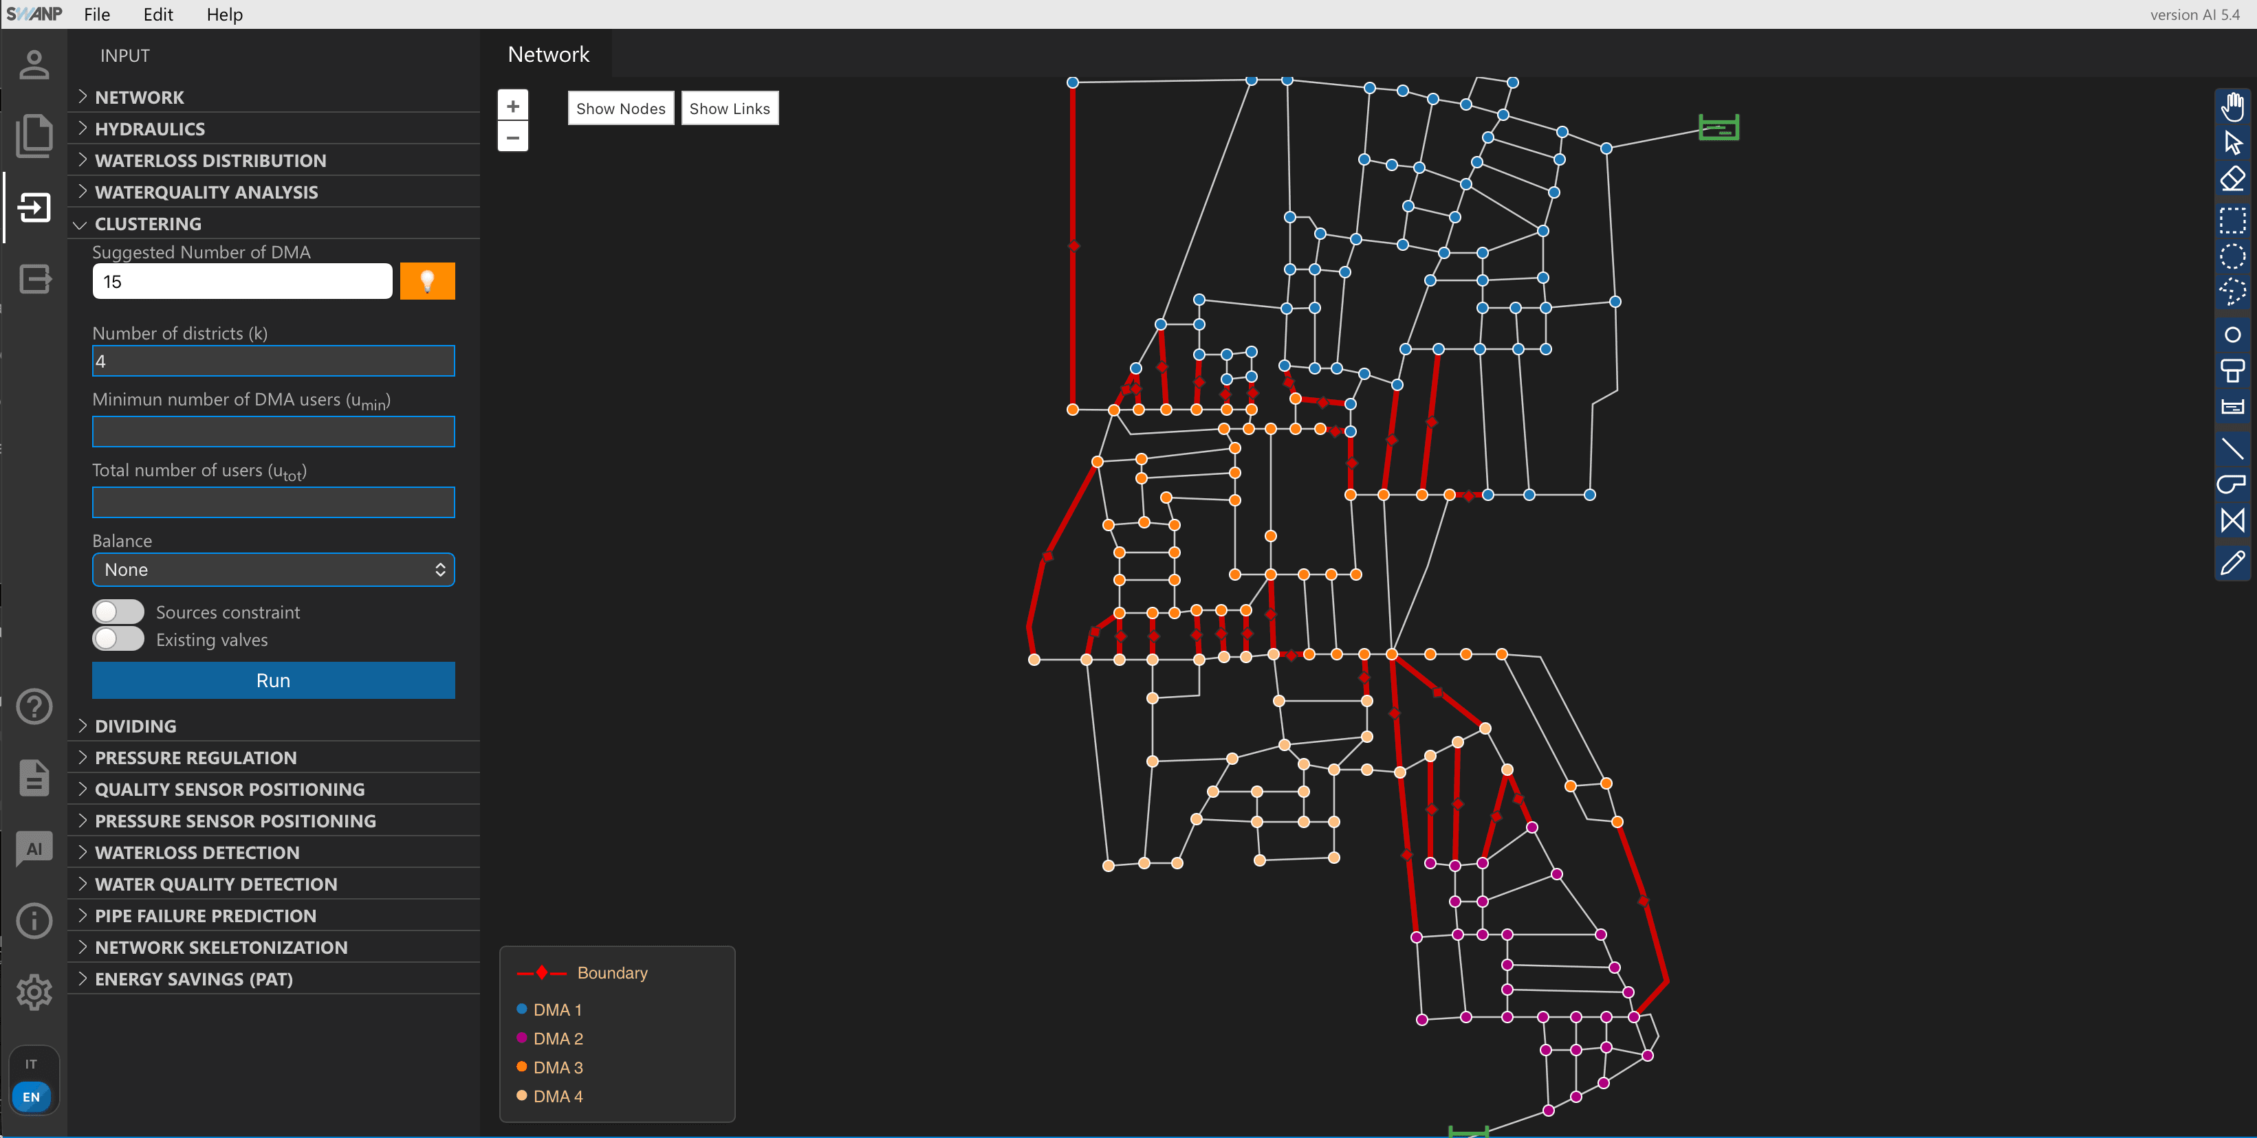The height and width of the screenshot is (1138, 2257).
Task: Select the Network tab
Action: coord(549,54)
